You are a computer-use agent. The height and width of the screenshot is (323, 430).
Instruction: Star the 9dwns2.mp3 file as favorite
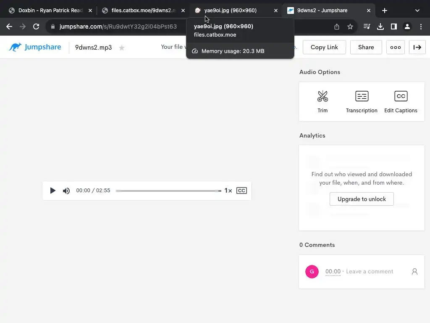tap(122, 48)
